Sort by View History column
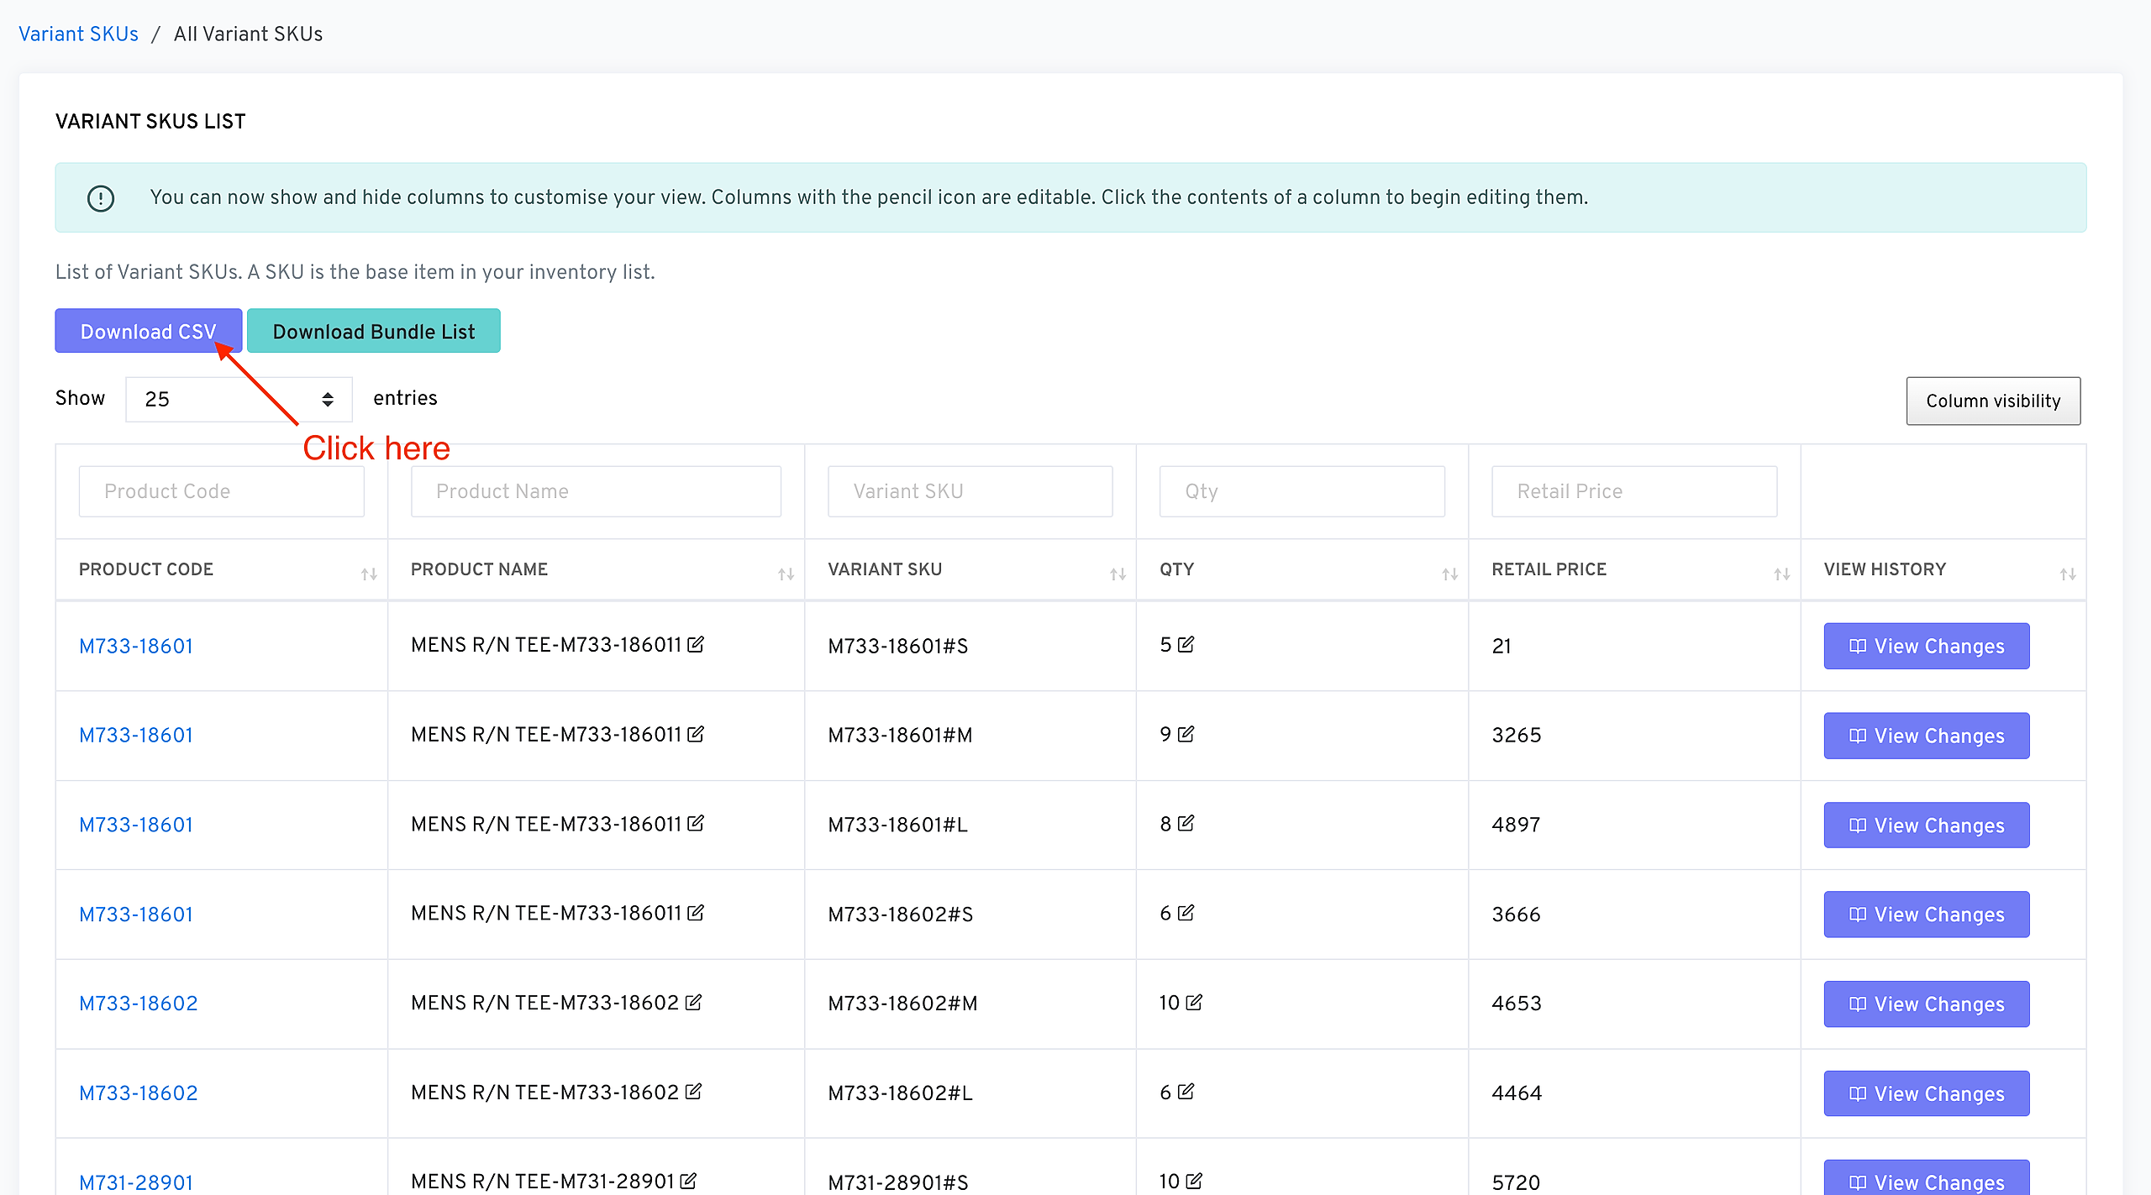The image size is (2151, 1195). coord(2067,574)
